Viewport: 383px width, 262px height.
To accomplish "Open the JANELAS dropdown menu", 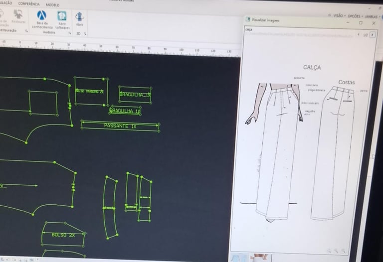I will click(x=372, y=17).
